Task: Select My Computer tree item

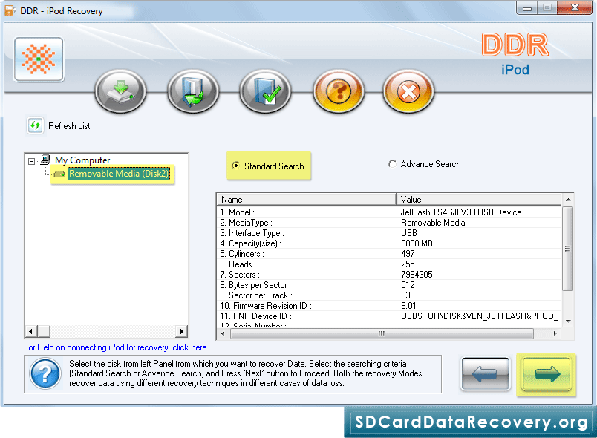Action: (x=82, y=160)
